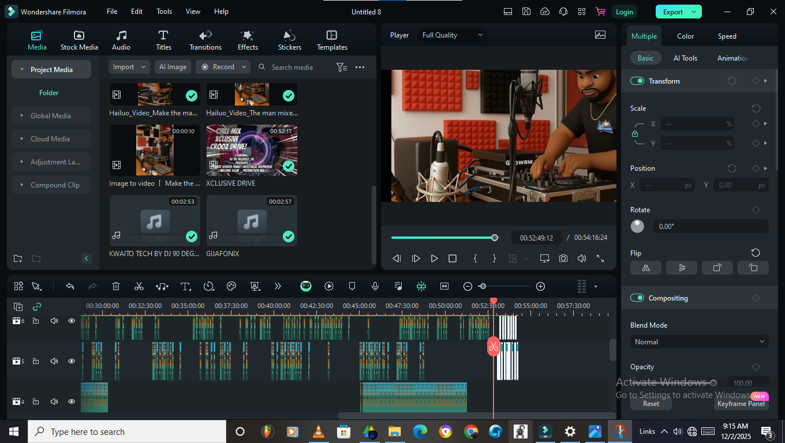The image size is (785, 443).
Task: Mute track 4 with its speaker icon
Action: pos(54,401)
